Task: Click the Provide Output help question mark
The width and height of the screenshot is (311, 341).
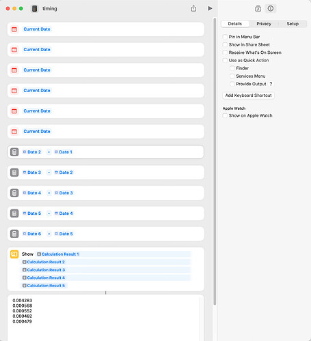Action: (271, 84)
